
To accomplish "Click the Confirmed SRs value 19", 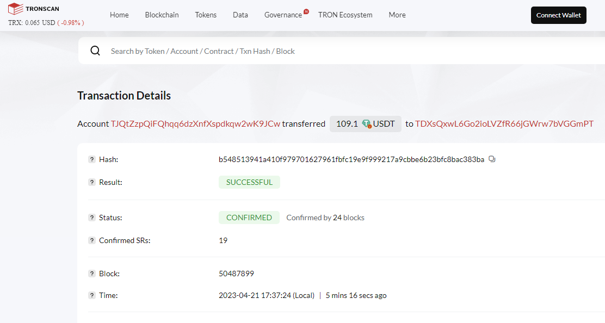I will click(x=223, y=240).
